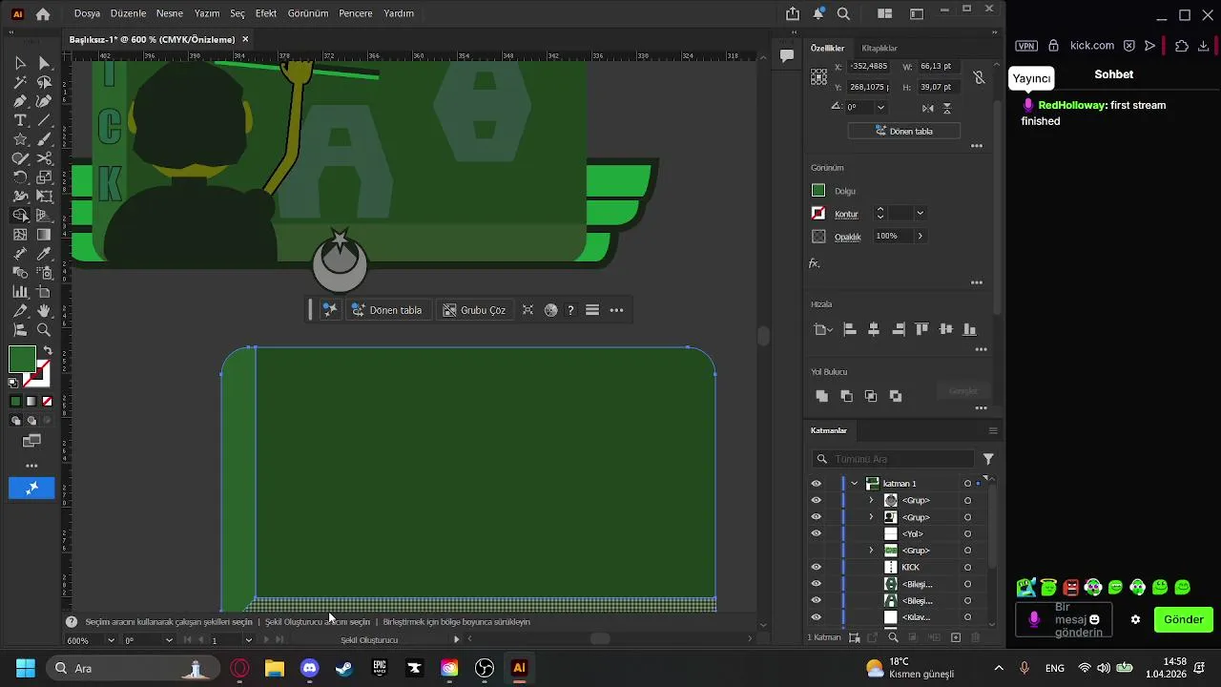Select the Type tool in the toolbar
The height and width of the screenshot is (687, 1221).
[20, 120]
